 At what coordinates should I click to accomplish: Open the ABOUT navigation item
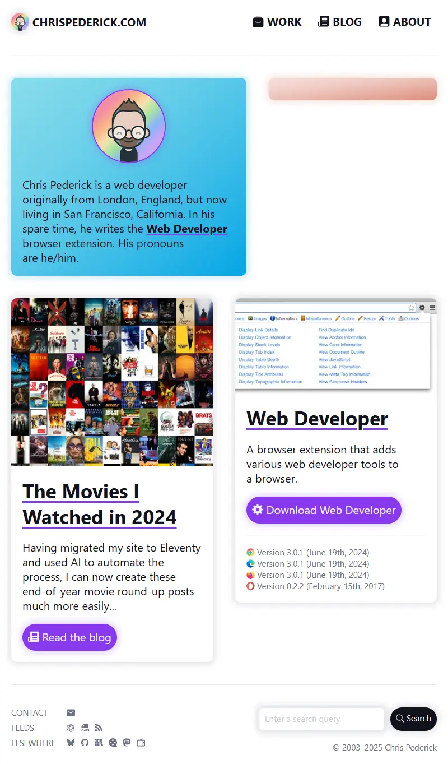coord(405,22)
